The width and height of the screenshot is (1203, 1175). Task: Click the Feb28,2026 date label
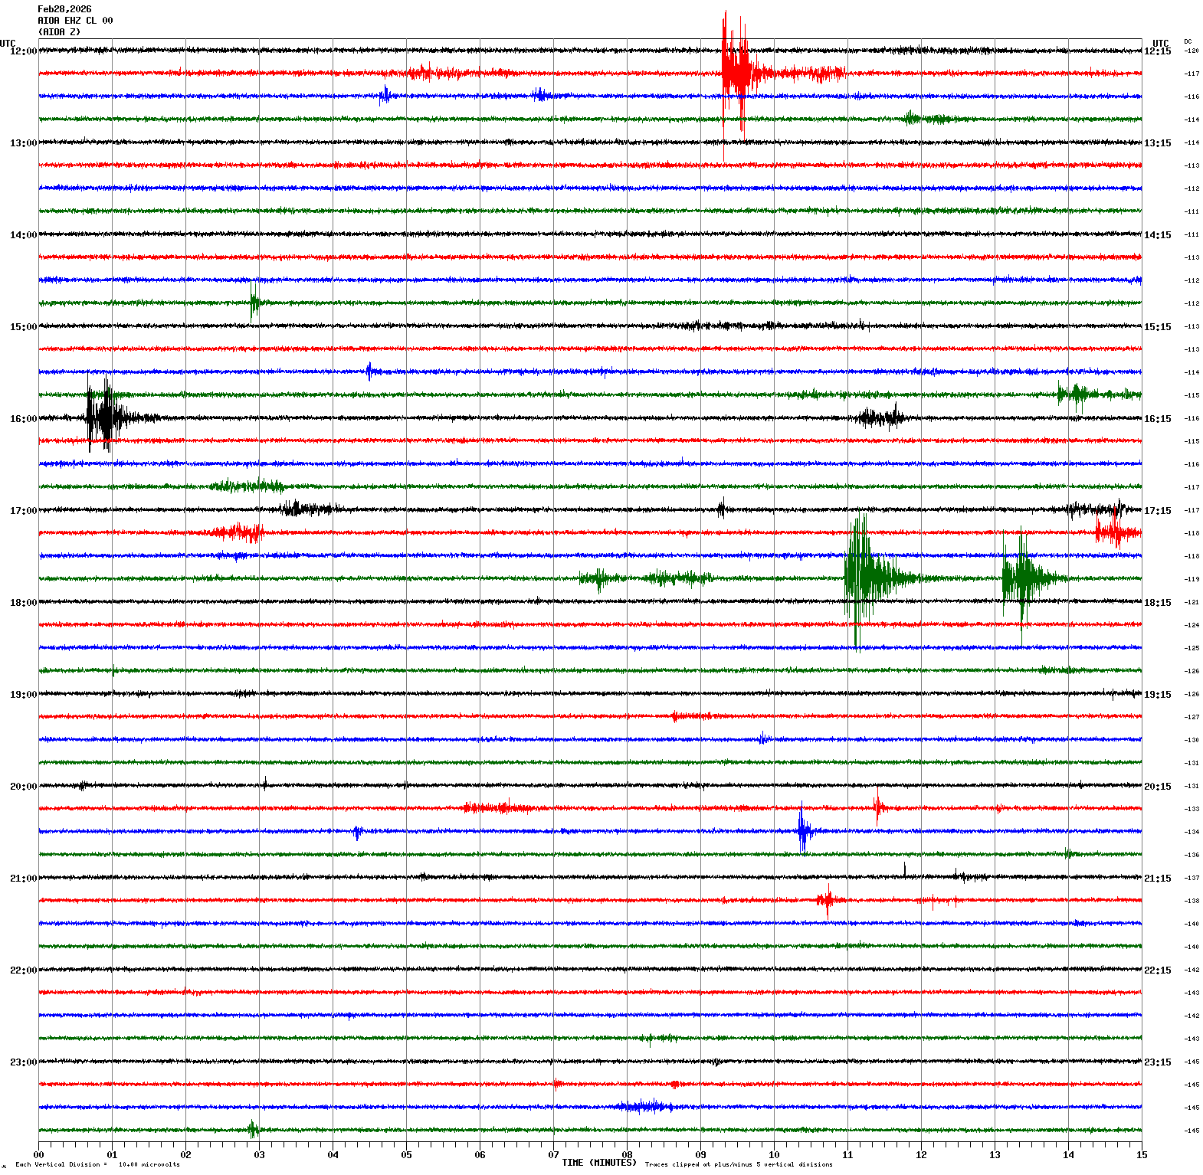click(64, 9)
